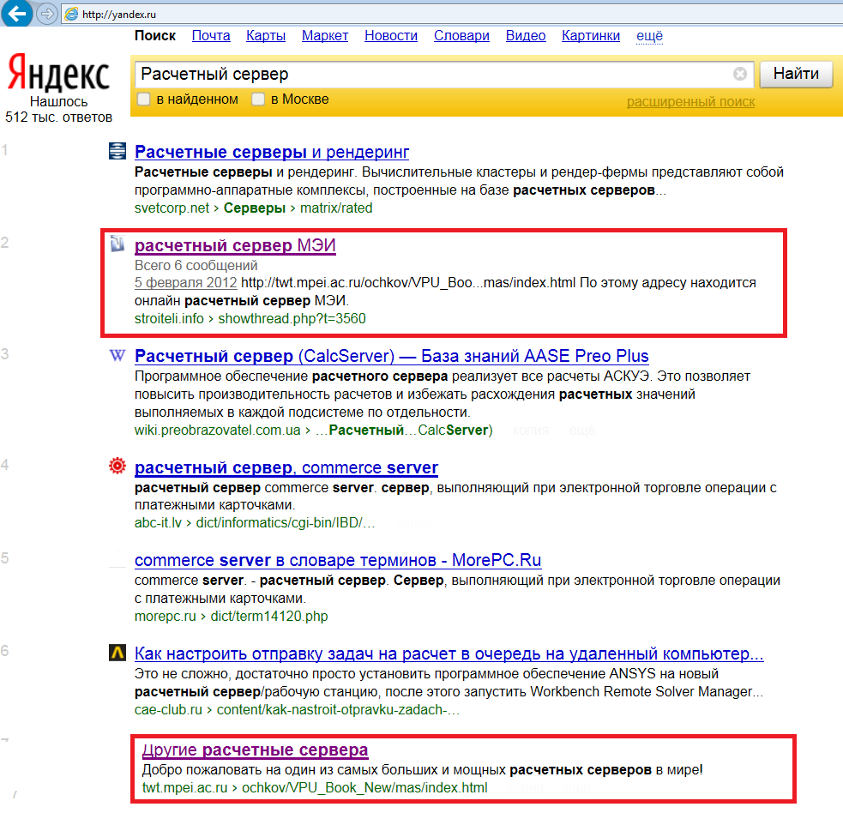
Task: Click the cae-club.ru domain link
Action: click(x=168, y=710)
